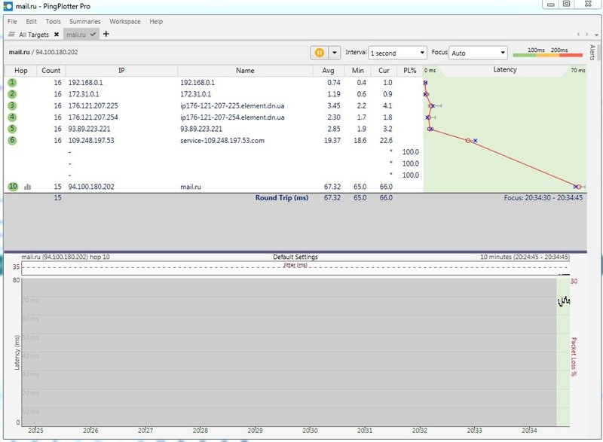Viewport: 603px width, 442px height.
Task: Click the mail.ru hop 10 timeline graph title
Action: coord(66,257)
